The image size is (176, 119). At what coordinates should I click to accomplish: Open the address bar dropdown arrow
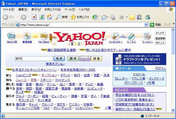pos(146,25)
